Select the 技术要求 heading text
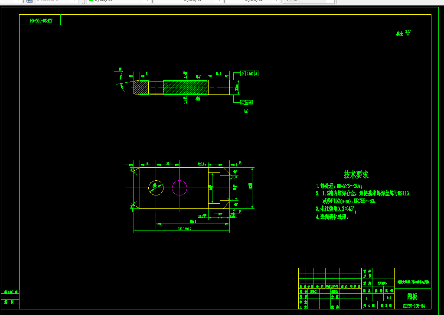The image size is (444, 315). [x=356, y=175]
